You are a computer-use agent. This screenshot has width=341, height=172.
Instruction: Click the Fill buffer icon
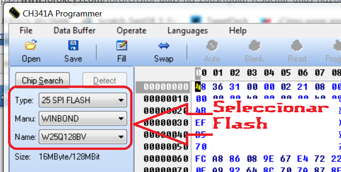coord(122,45)
